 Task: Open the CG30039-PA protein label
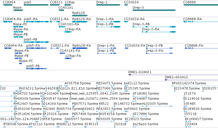coord(135,46)
